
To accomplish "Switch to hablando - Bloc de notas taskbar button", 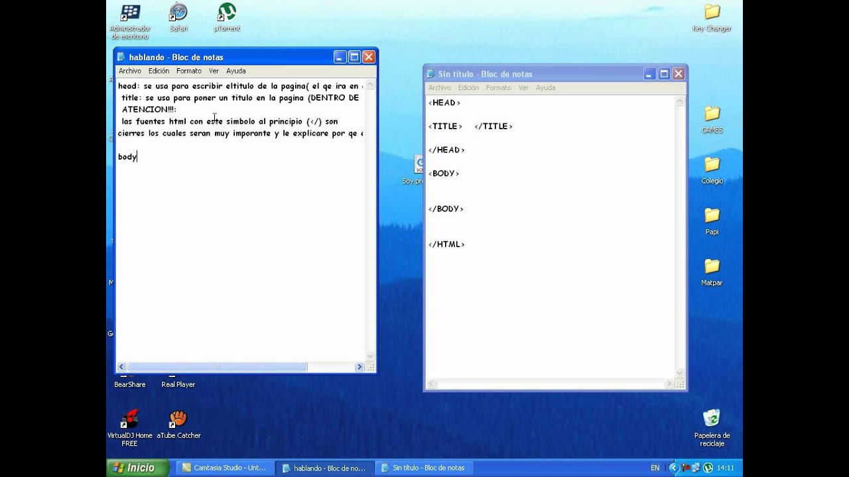I will [324, 468].
